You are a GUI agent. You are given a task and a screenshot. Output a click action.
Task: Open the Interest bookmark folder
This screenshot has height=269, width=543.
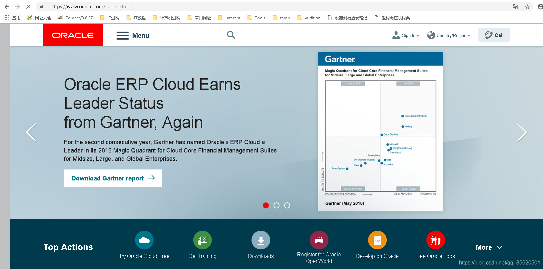coord(229,18)
